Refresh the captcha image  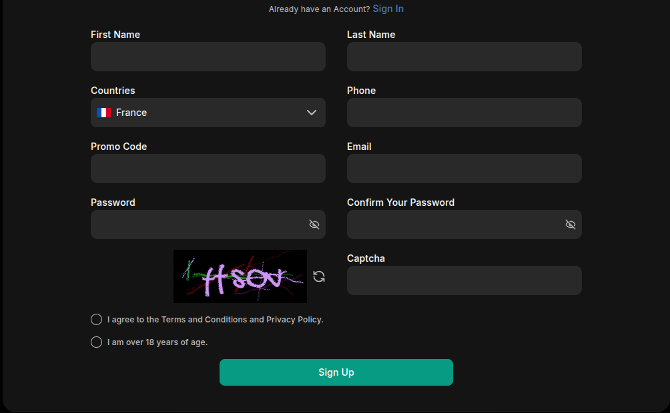point(319,276)
